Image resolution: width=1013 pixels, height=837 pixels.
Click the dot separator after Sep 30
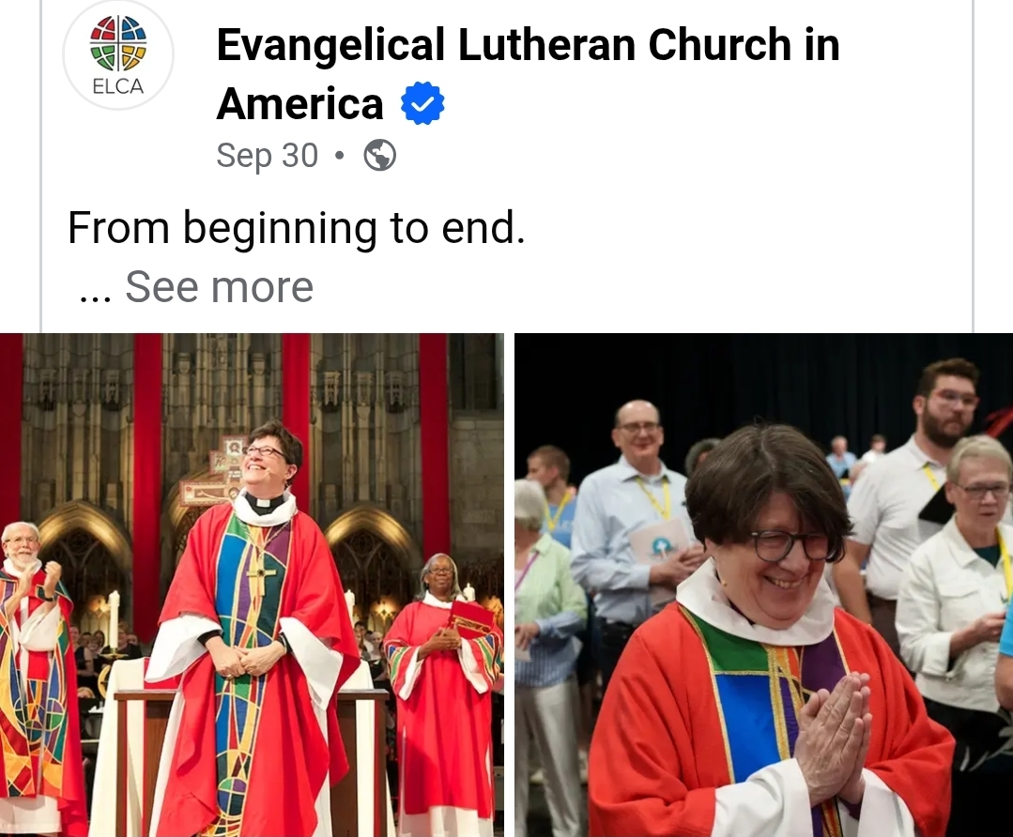pos(340,156)
